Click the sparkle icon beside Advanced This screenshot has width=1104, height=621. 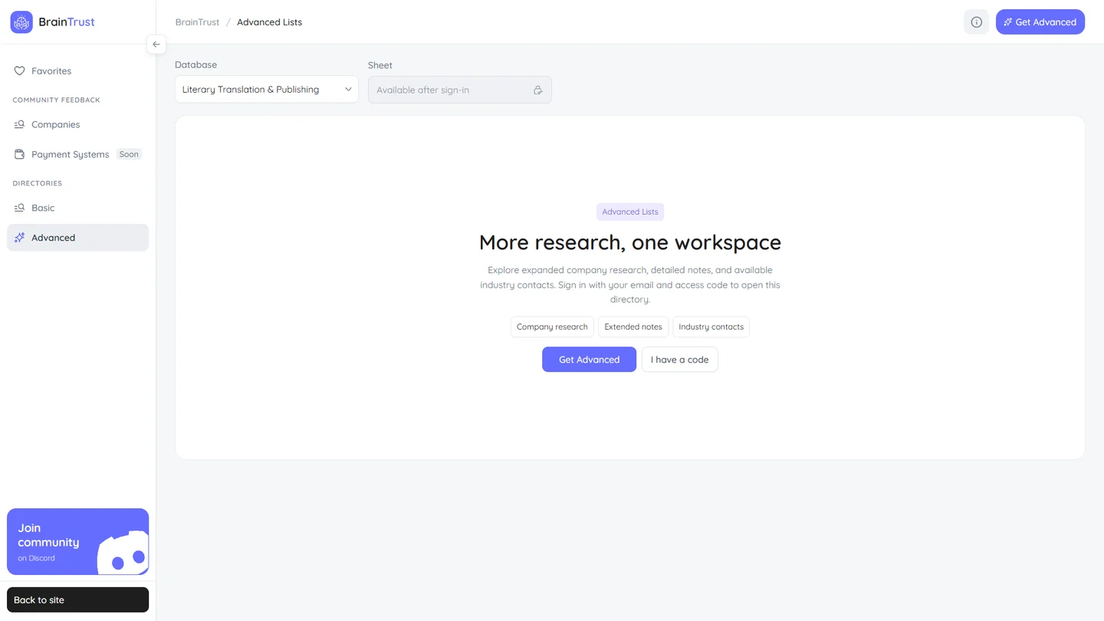pos(20,238)
